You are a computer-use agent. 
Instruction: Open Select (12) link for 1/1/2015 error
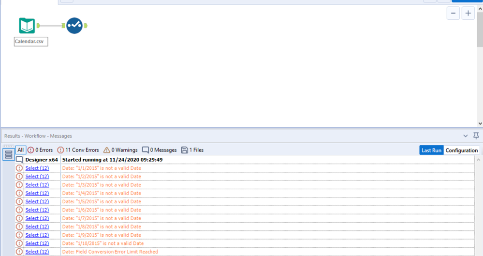click(37, 168)
